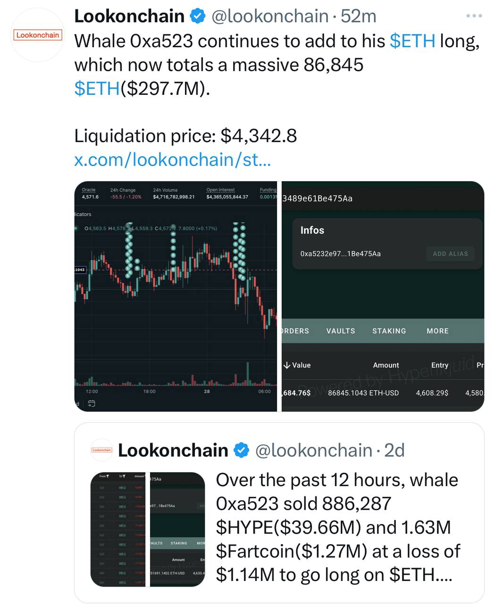The height and width of the screenshot is (604, 495).
Task: Open the quoted tweet's thumbnail image
Action: 148,529
